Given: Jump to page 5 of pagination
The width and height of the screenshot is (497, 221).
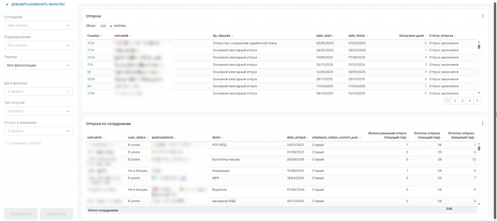Looking at the screenshot, I should tap(477, 101).
